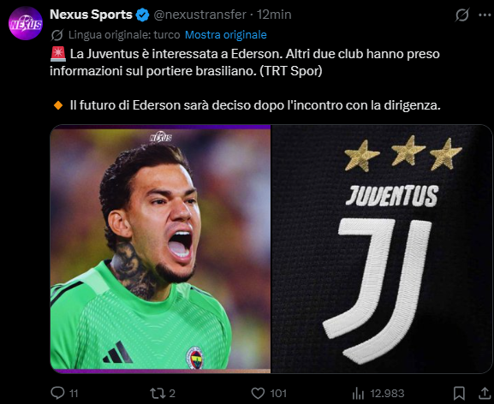Click the 12.983 views count
Screen dimensions: 494x404
[x=387, y=393]
